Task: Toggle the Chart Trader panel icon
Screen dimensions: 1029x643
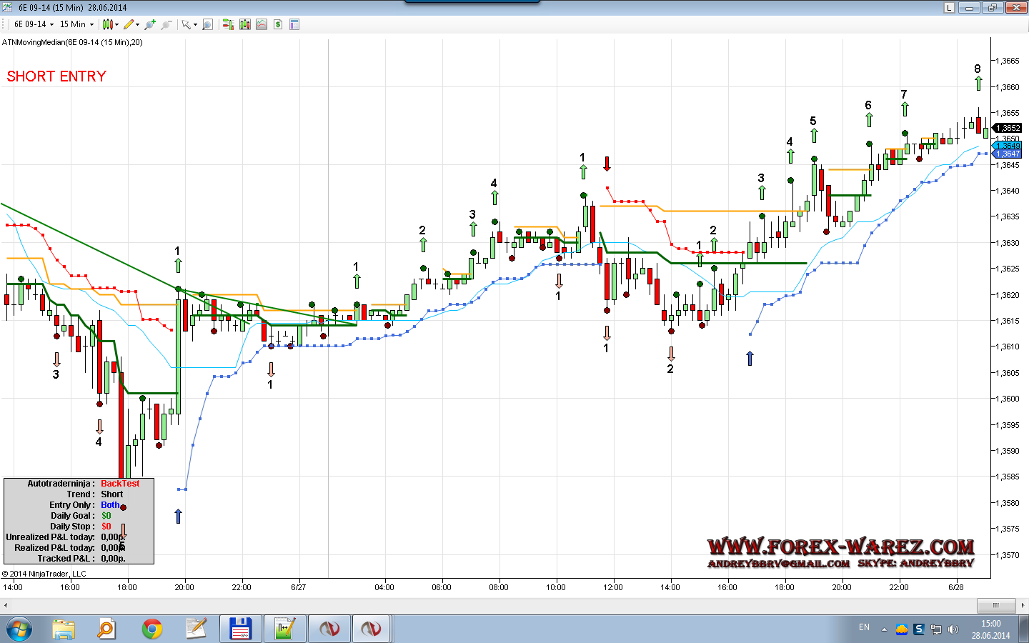Action: pos(228,24)
